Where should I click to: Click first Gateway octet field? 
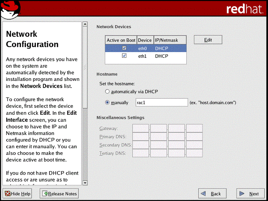tap(141, 128)
